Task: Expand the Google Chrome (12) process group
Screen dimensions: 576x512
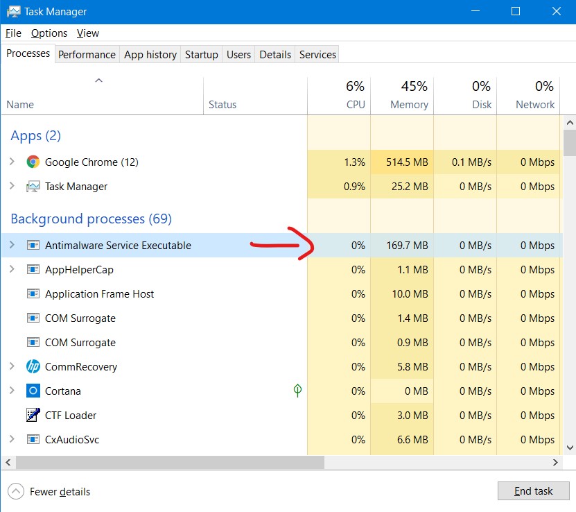Action: pos(12,162)
